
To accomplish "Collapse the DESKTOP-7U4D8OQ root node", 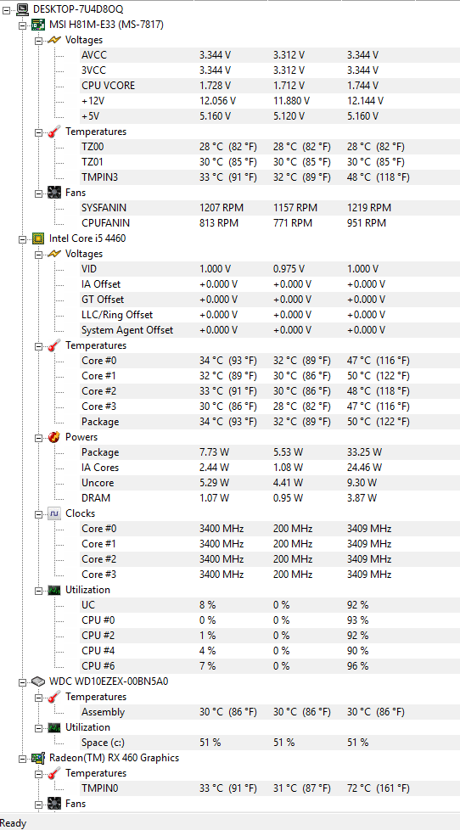I will point(6,9).
